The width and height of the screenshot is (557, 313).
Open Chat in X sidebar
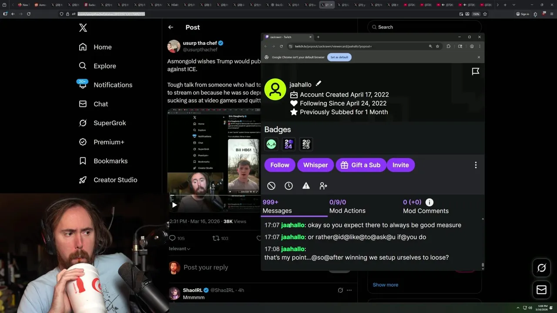click(93, 104)
